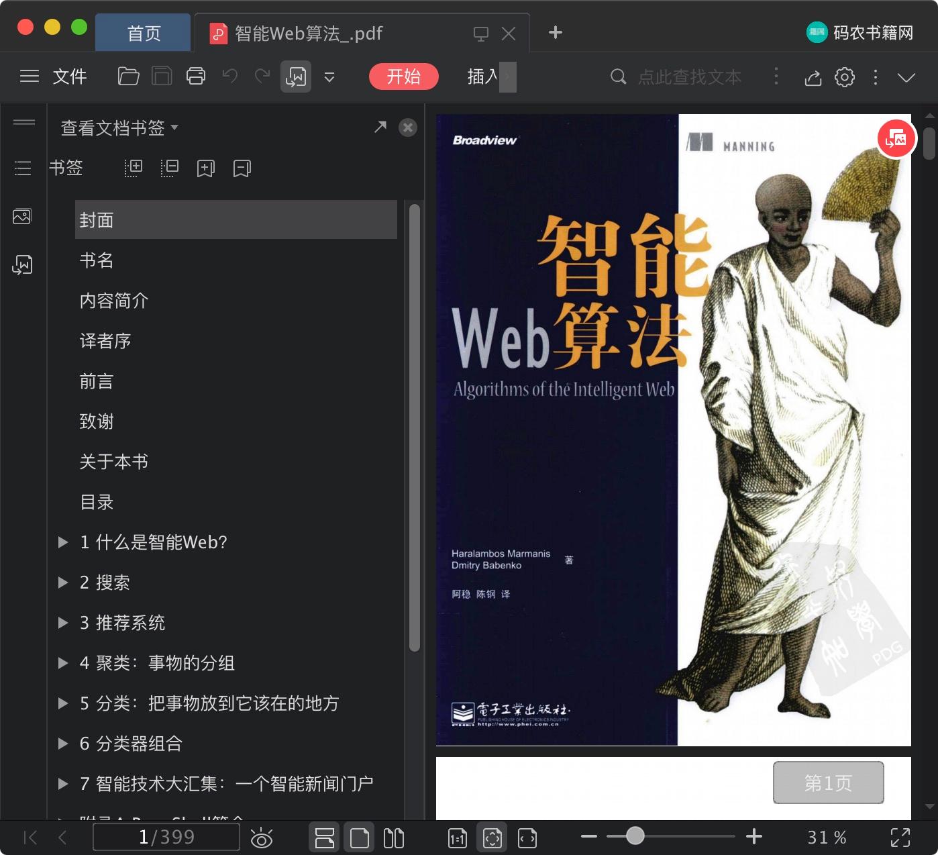Select the 插入 ribbon tab
Image resolution: width=938 pixels, height=855 pixels.
[x=482, y=77]
